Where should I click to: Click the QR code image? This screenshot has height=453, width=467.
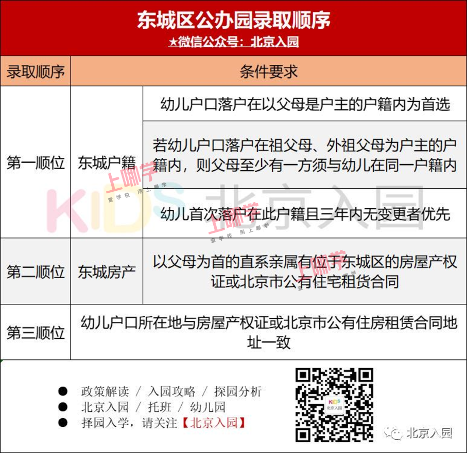click(x=334, y=405)
